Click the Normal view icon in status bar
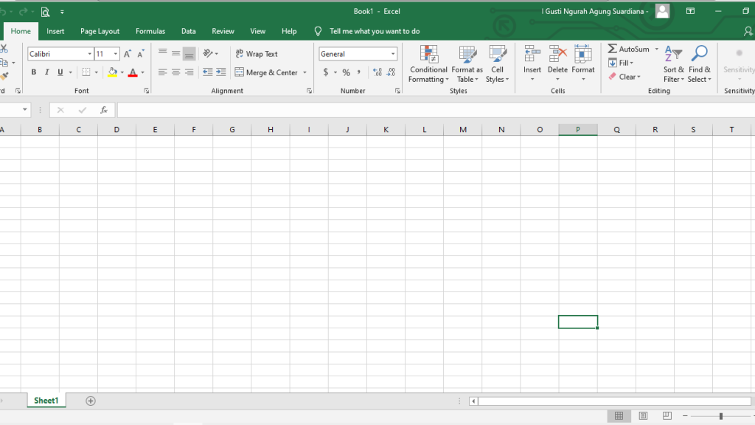The image size is (755, 425). click(619, 415)
